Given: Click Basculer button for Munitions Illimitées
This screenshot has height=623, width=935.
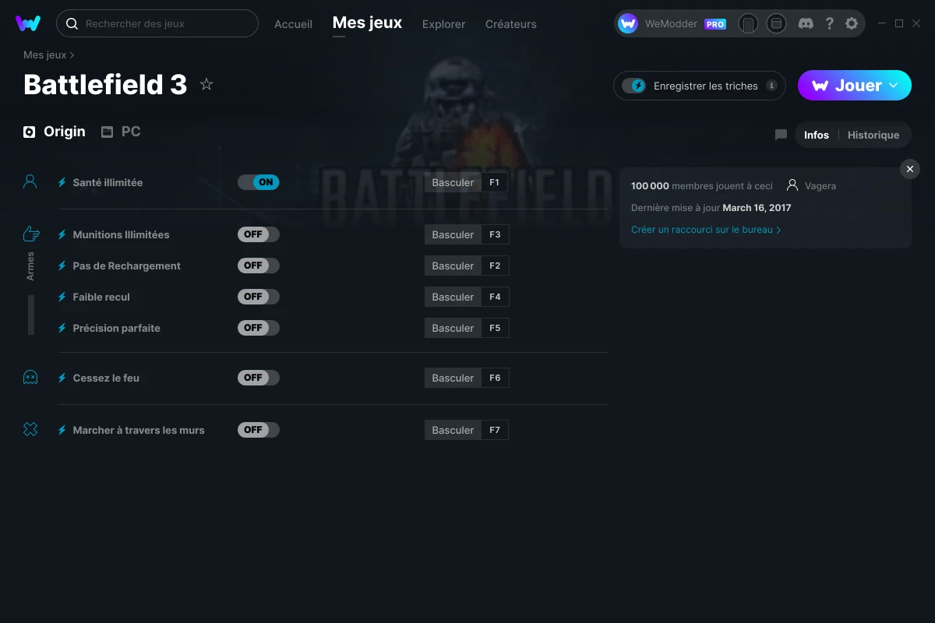Looking at the screenshot, I should (453, 234).
